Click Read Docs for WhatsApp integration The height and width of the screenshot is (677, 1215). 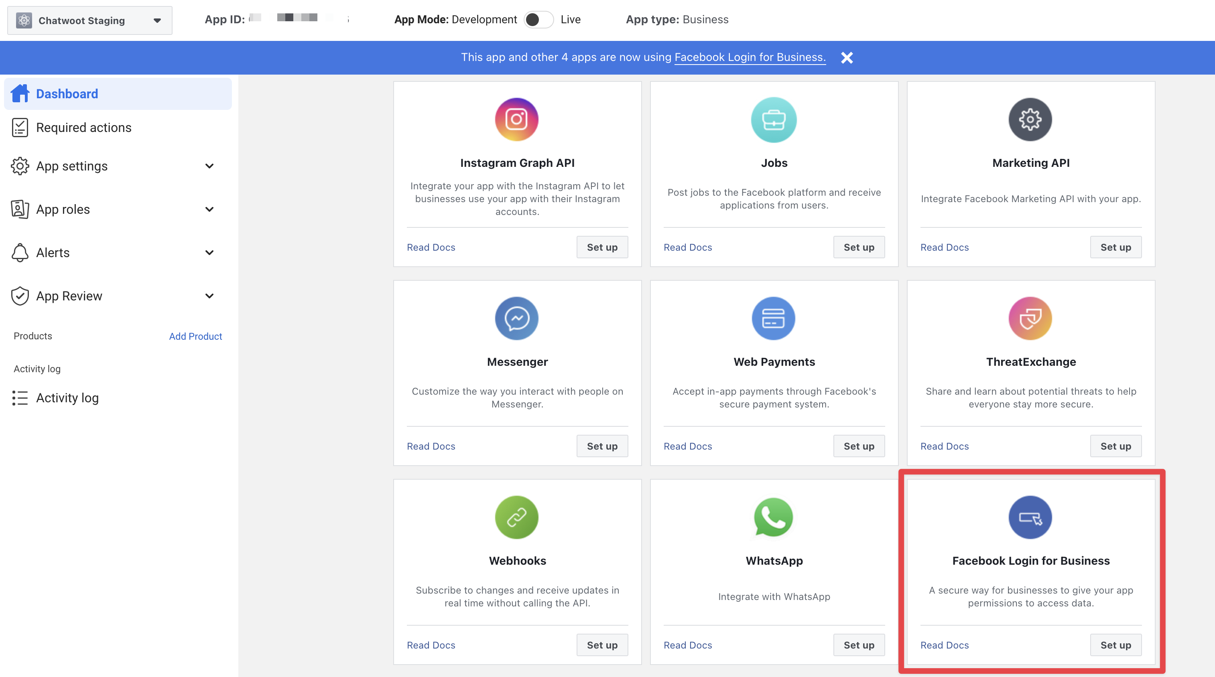point(687,645)
